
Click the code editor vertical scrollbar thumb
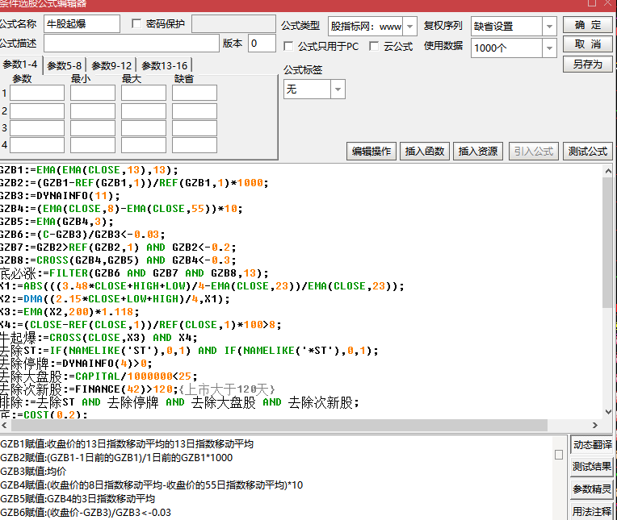point(608,242)
